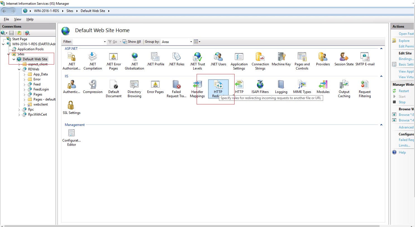Screen dimensions: 415x227
Task: Open the Providers feature
Action: pos(323,59)
